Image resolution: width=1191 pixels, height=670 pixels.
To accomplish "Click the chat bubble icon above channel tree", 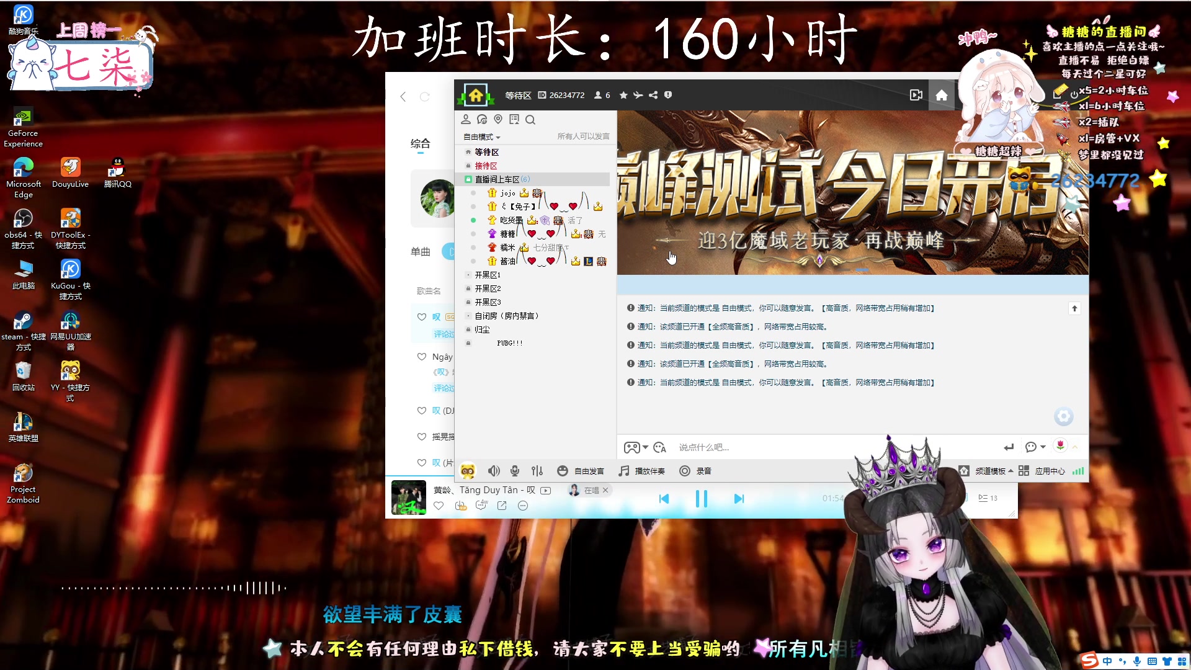I will (x=482, y=119).
